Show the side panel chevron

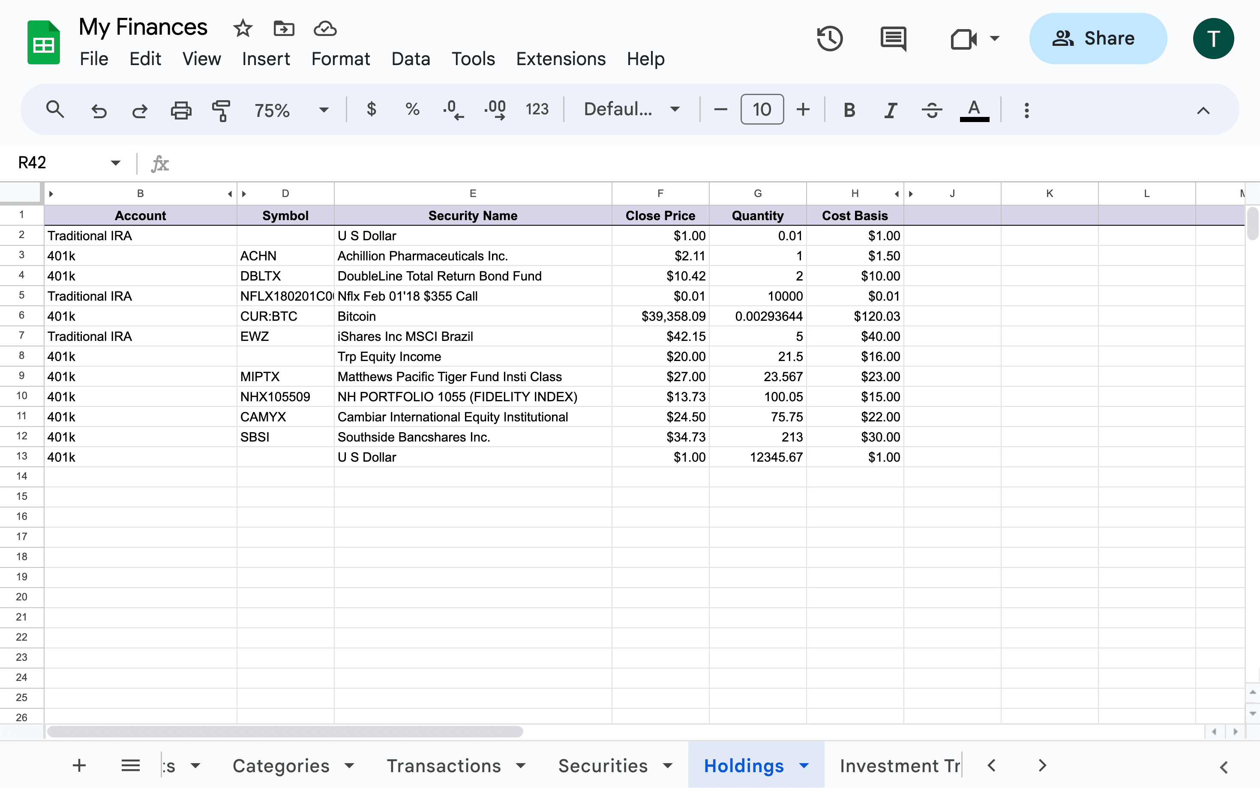tap(1224, 767)
